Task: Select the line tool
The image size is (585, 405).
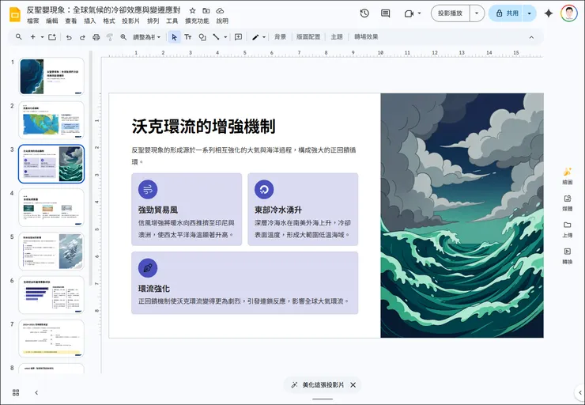Action: pos(216,37)
